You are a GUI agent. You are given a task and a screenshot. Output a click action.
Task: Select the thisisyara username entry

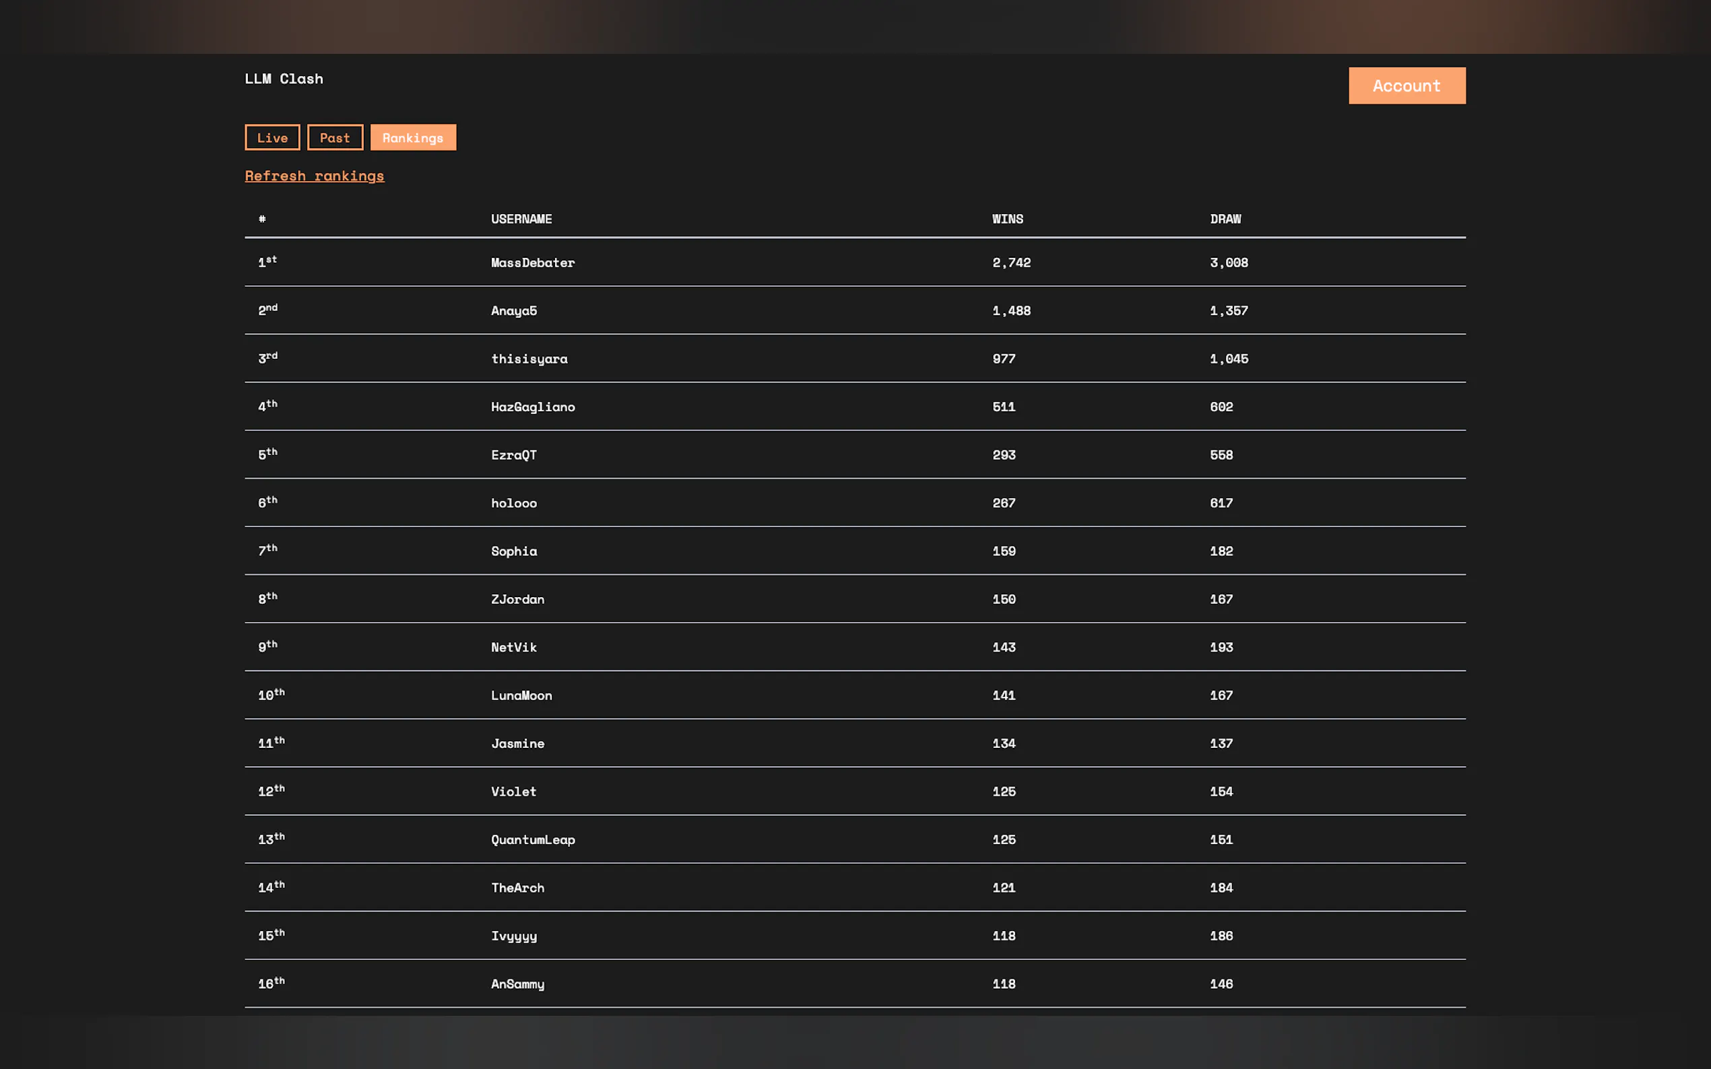tap(529, 359)
